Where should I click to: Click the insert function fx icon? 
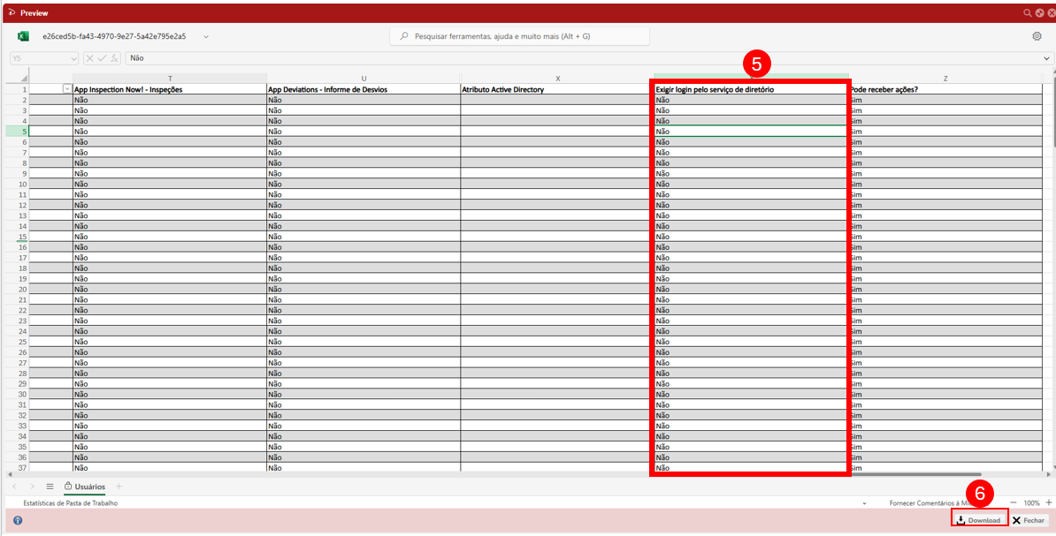click(x=115, y=58)
